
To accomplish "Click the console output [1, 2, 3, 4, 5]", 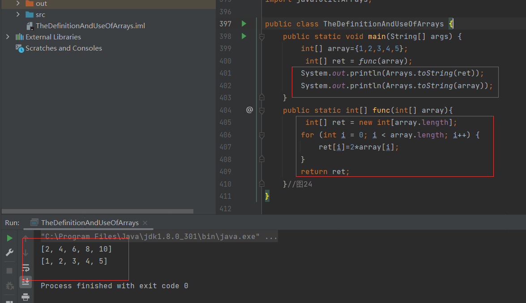I will 74,261.
